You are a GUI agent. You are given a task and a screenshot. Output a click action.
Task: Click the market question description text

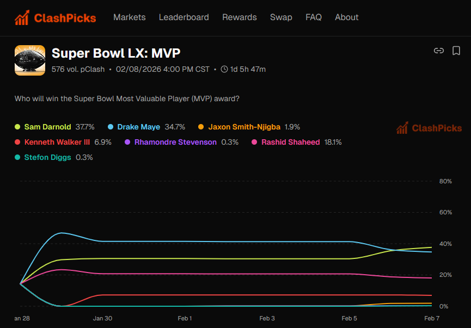(127, 99)
